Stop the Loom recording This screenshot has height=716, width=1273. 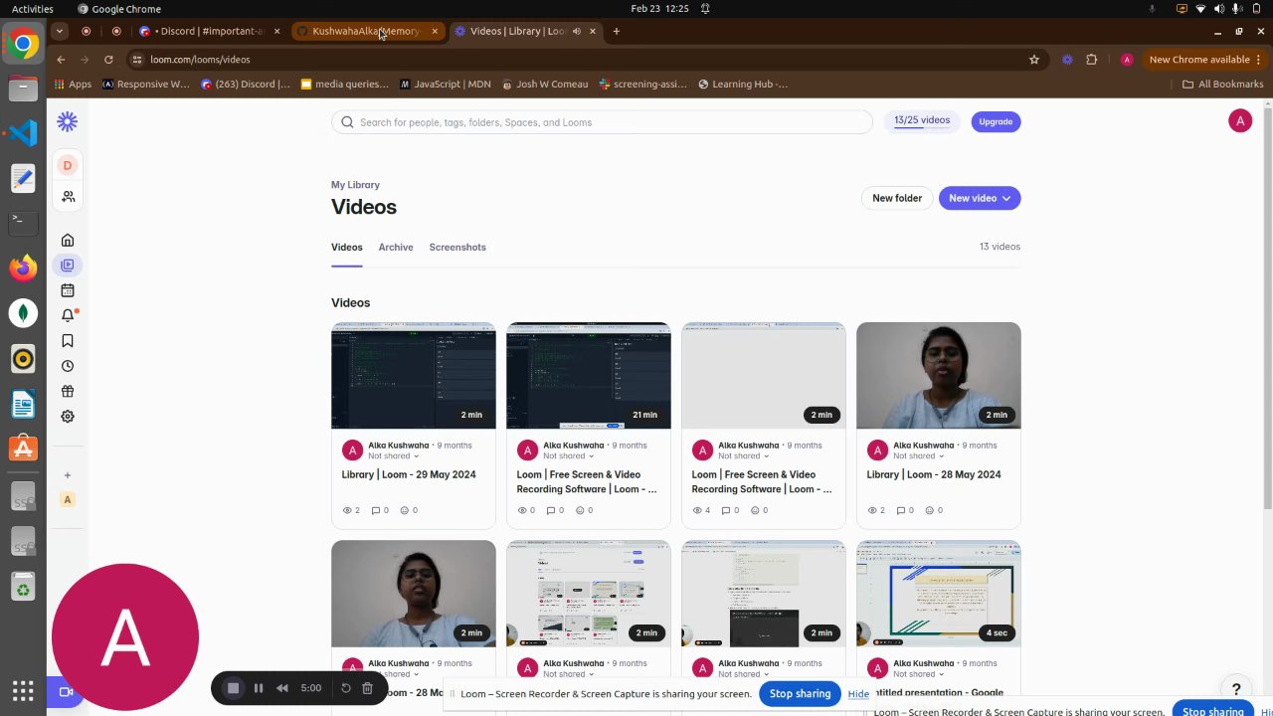[x=233, y=688]
